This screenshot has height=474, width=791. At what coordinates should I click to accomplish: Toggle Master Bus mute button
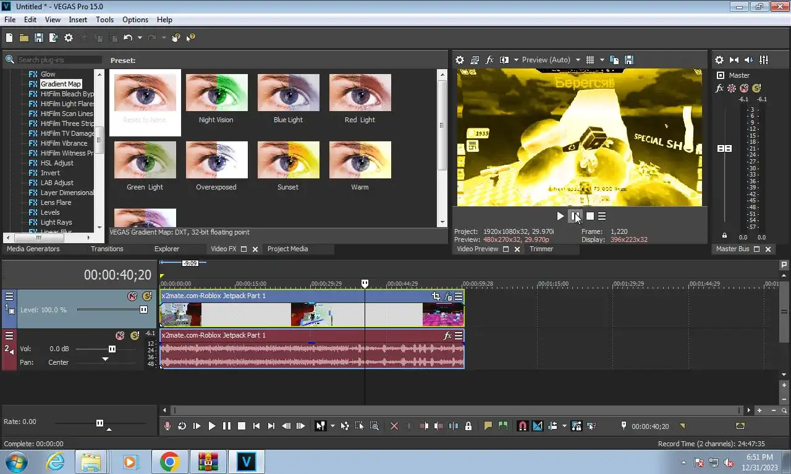pyautogui.click(x=744, y=88)
